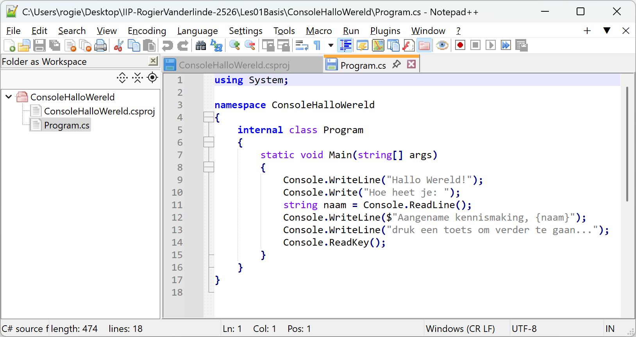Open the Plugins menu
Image resolution: width=636 pixels, height=337 pixels.
click(x=385, y=31)
